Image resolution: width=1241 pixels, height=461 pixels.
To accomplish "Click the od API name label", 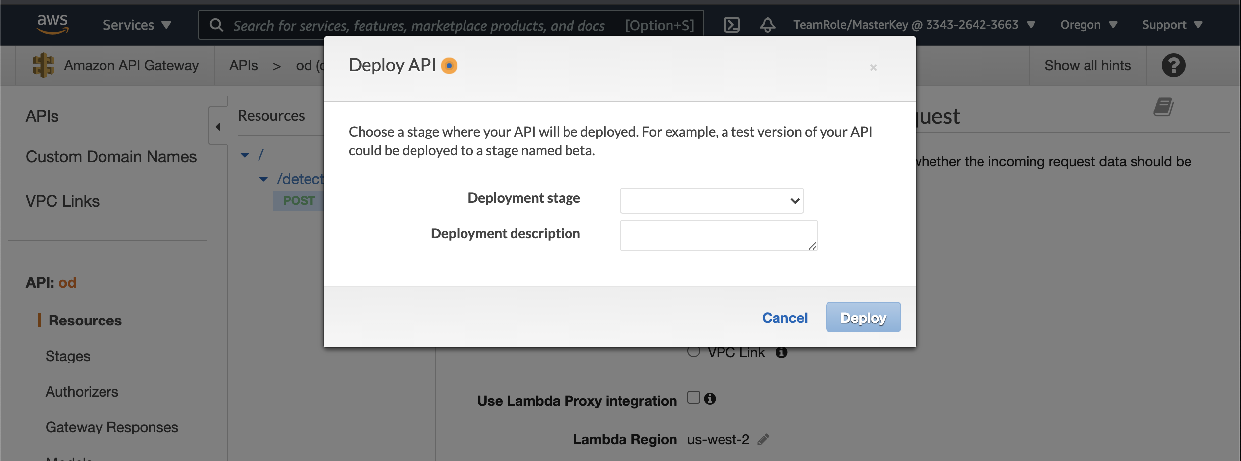I will point(67,282).
